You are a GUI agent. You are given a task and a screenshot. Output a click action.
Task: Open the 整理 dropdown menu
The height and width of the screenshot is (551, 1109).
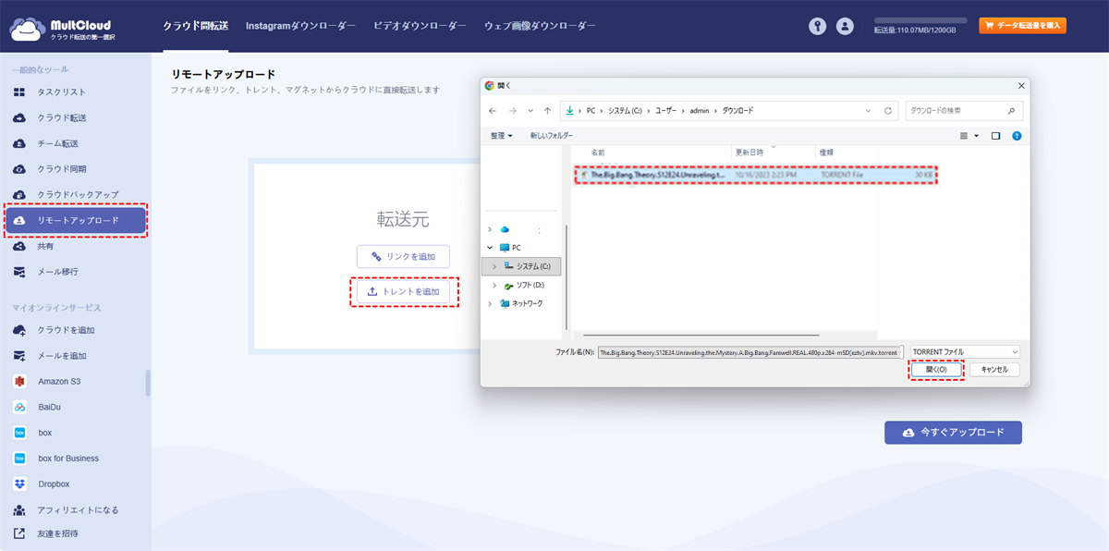(502, 135)
